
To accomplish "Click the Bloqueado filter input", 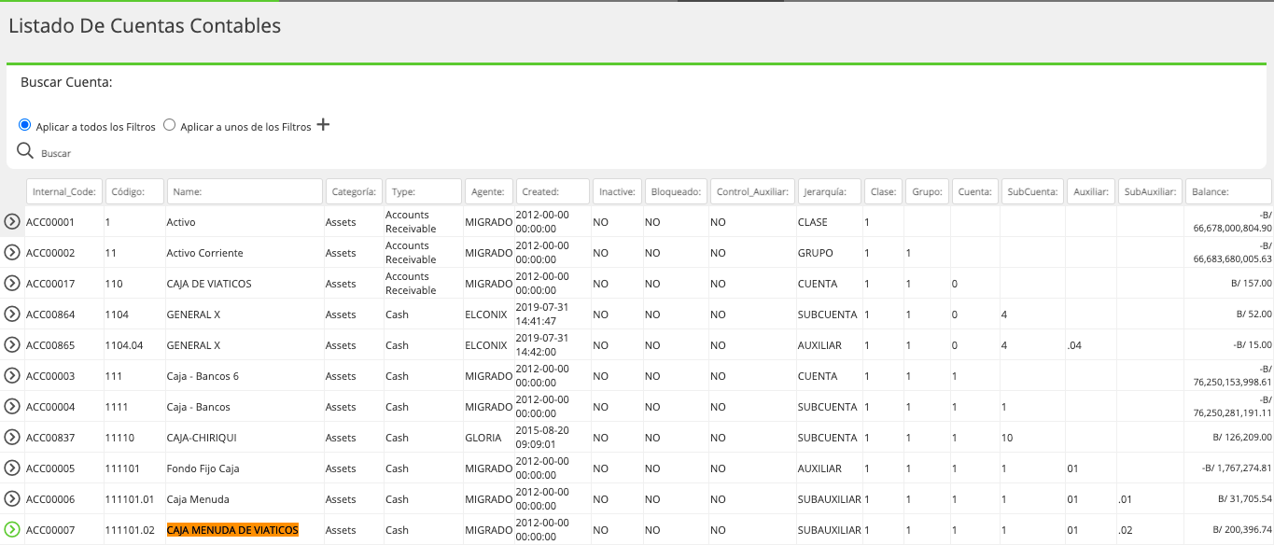I will pyautogui.click(x=676, y=191).
